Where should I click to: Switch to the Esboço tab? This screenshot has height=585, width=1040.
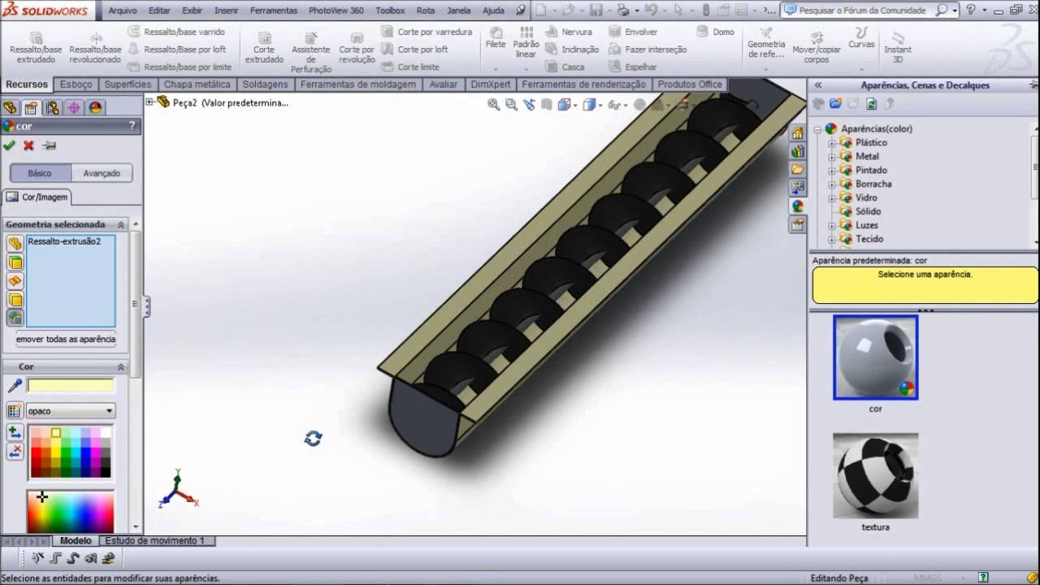(x=76, y=84)
